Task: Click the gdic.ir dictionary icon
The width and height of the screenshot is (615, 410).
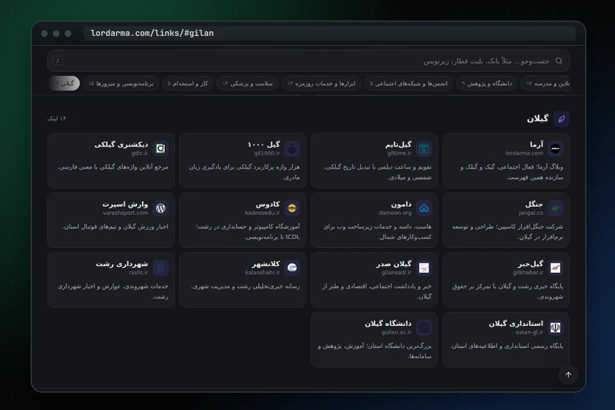Action: (x=160, y=149)
